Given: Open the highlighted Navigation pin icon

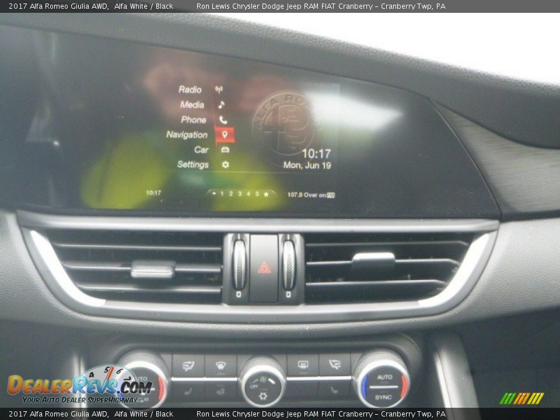Looking at the screenshot, I should (x=225, y=135).
